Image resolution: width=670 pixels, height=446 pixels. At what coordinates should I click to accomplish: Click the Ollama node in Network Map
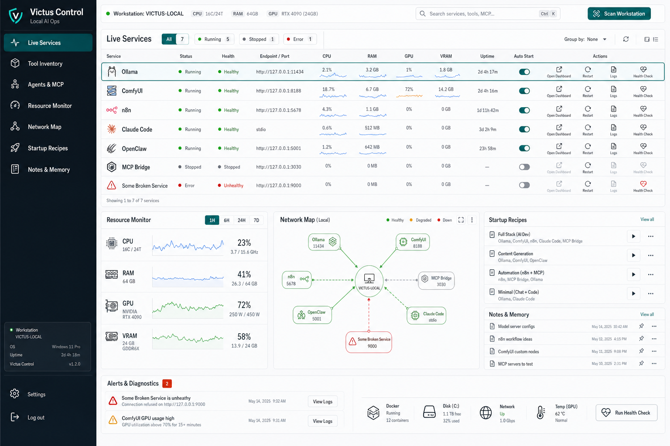coord(324,243)
